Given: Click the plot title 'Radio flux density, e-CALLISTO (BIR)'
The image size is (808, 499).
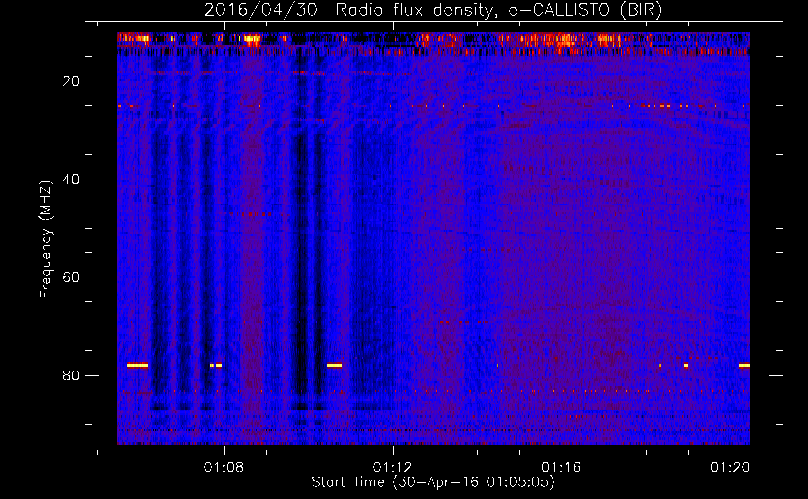Looking at the screenshot, I should [x=498, y=10].
